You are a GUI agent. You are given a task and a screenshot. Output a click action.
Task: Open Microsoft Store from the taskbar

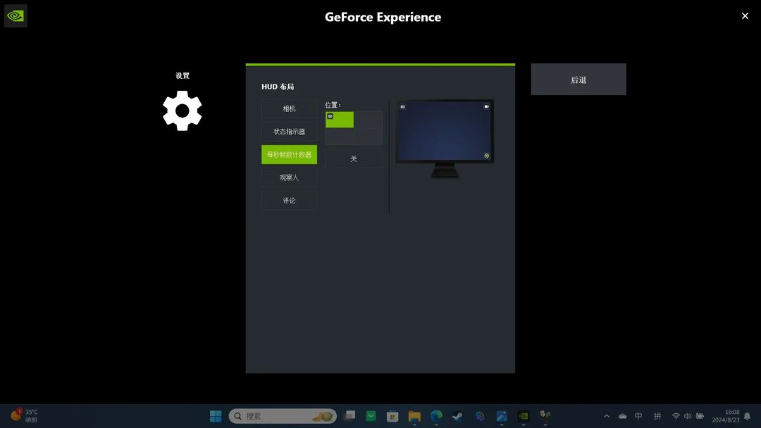392,416
